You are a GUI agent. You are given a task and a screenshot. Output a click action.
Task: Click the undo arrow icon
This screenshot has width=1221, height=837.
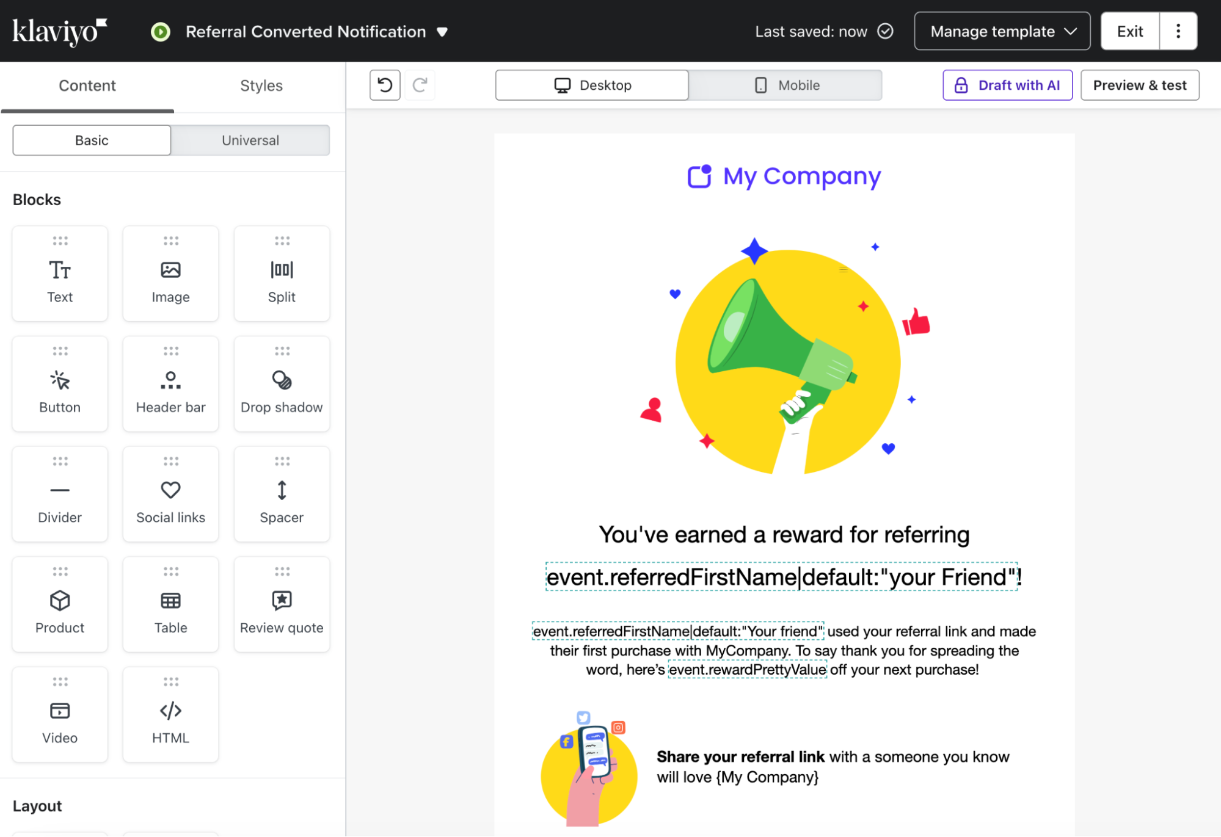[385, 85]
